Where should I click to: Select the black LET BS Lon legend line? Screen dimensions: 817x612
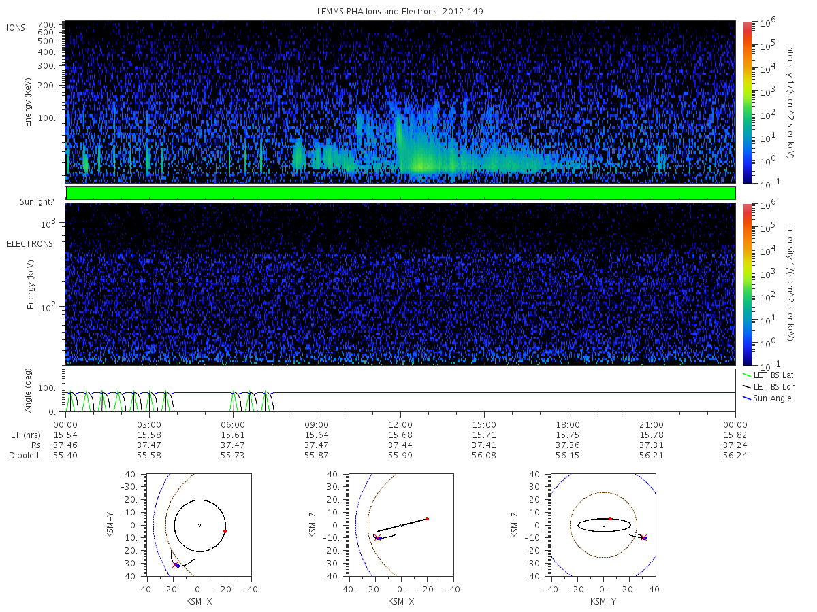coord(747,386)
